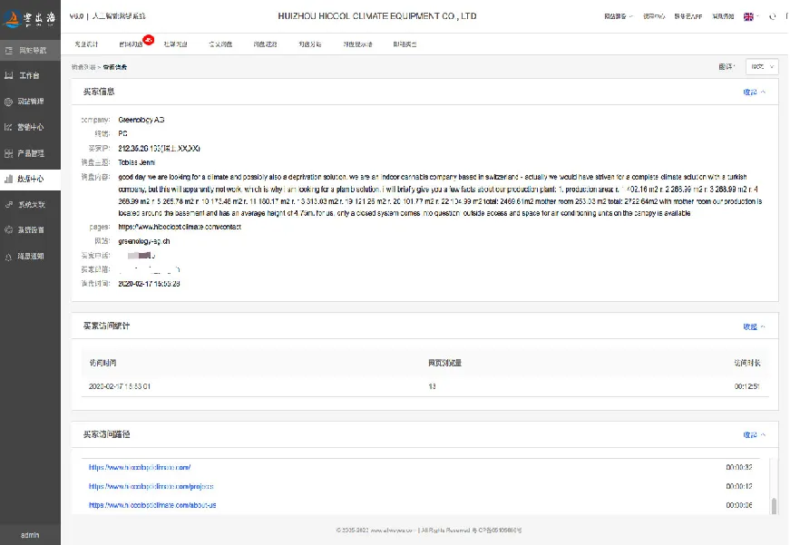Click the grid icon beside 产品管理

8,153
